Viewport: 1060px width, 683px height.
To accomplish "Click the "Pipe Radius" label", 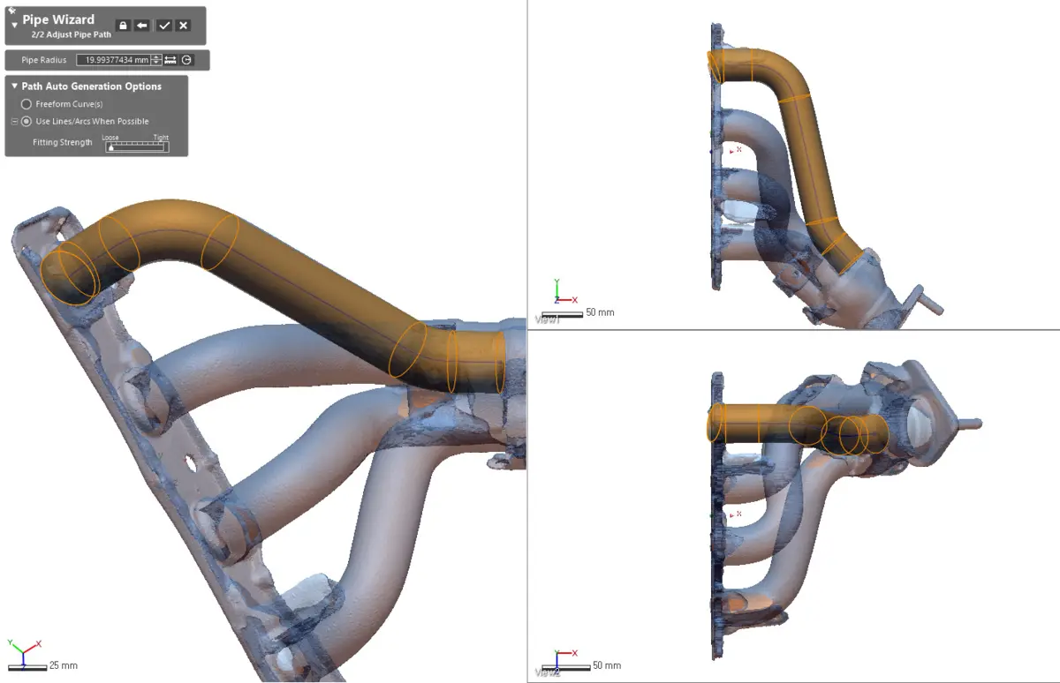I will 44,60.
